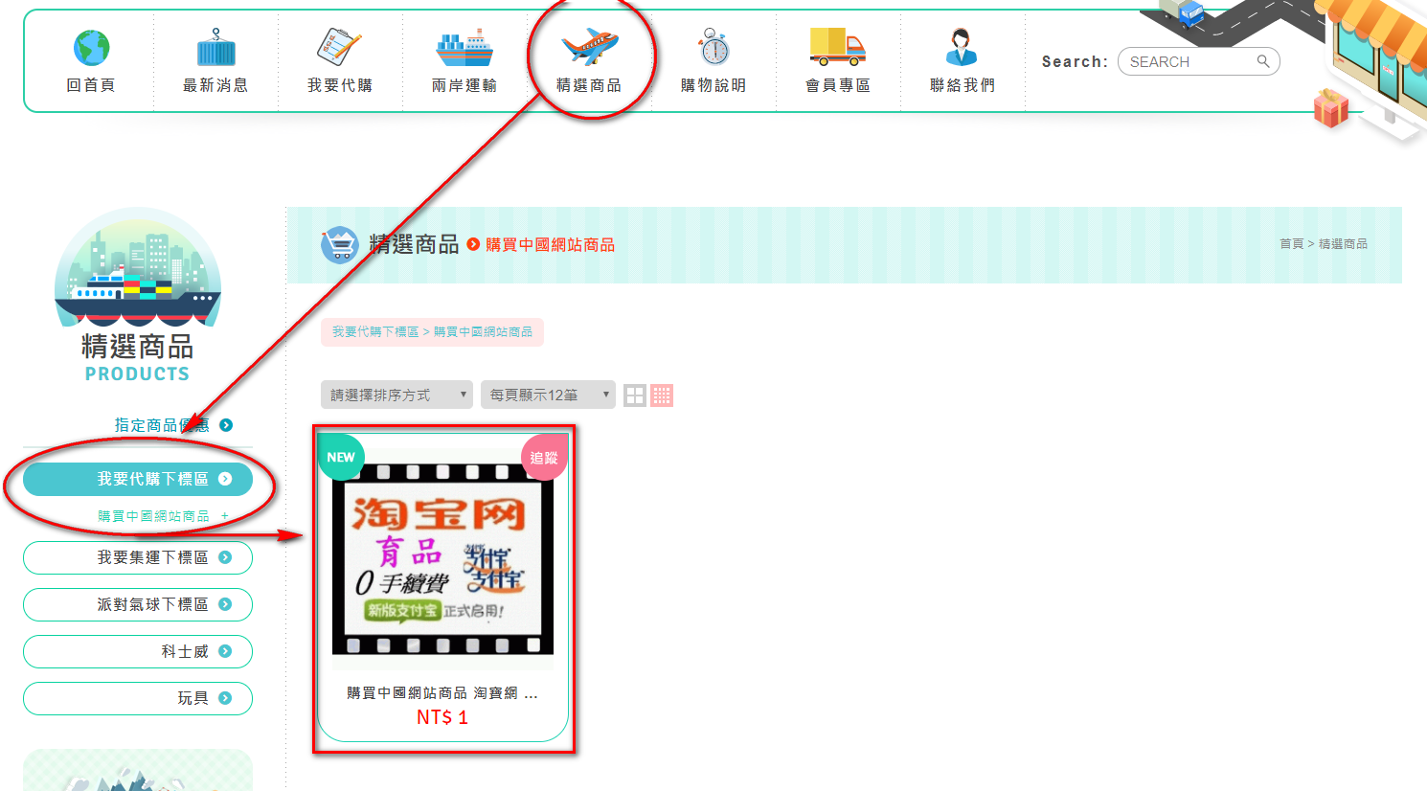Click the SEARCH input field
Image resolution: width=1427 pixels, height=791 pixels.
[1188, 61]
